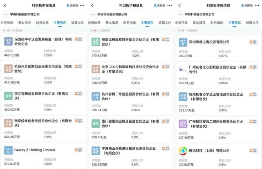Select the 0.87% holding ratio value
262x169 pixels.
(223, 56)
